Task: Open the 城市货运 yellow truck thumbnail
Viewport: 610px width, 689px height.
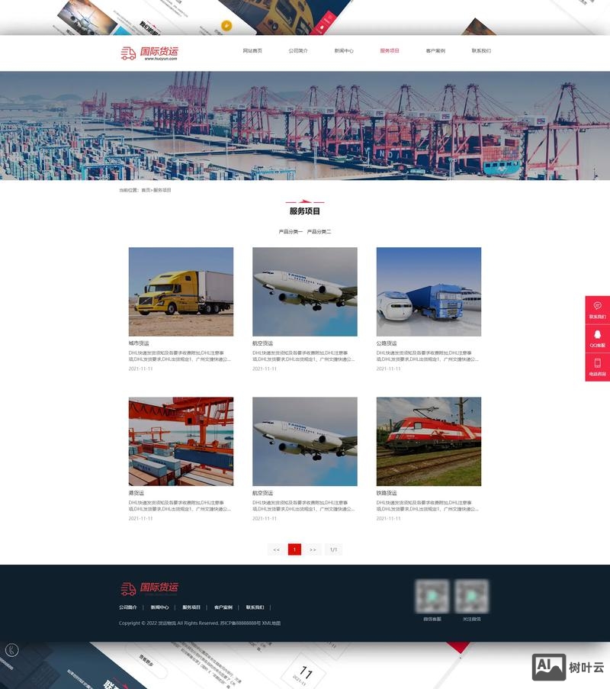Action: (181, 291)
